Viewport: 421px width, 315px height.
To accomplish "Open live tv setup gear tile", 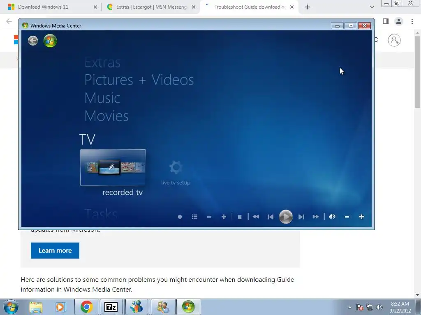I will (176, 173).
